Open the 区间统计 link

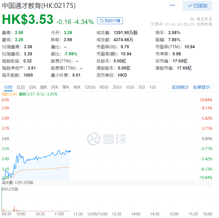(x=180, y=87)
